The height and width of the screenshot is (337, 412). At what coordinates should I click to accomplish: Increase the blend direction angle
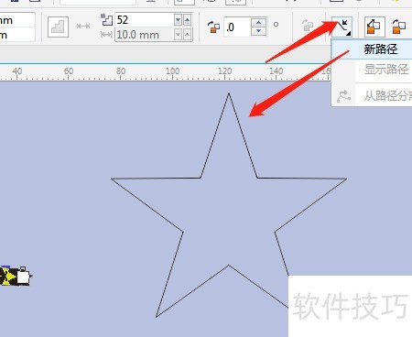[x=259, y=23]
